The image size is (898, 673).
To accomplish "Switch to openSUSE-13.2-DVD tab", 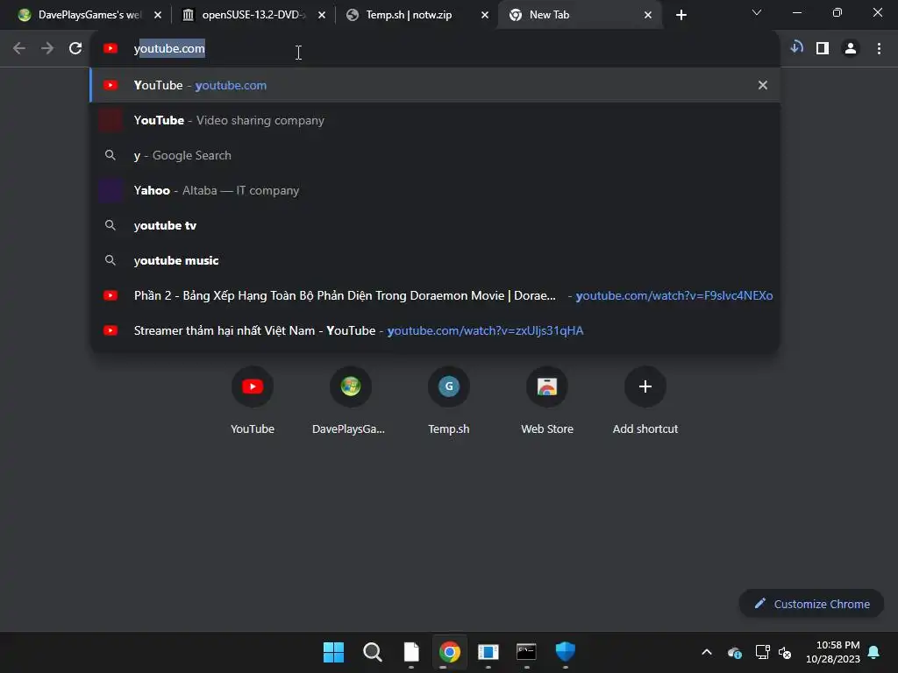I will pyautogui.click(x=252, y=15).
